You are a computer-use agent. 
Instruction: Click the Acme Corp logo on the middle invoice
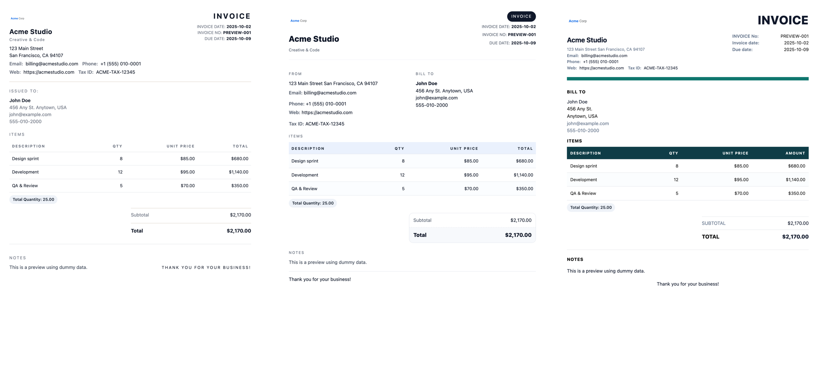tap(298, 21)
